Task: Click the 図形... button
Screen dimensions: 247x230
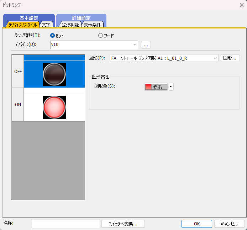Action: point(230,58)
